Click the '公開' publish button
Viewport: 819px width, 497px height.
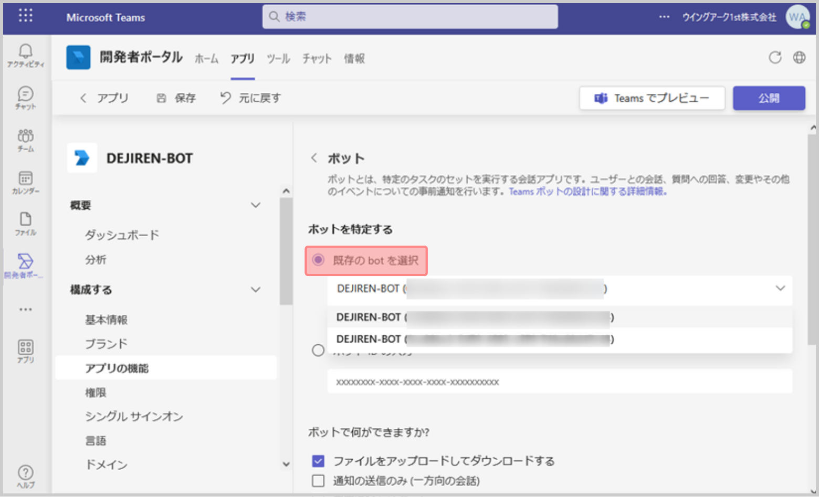pyautogui.click(x=769, y=98)
